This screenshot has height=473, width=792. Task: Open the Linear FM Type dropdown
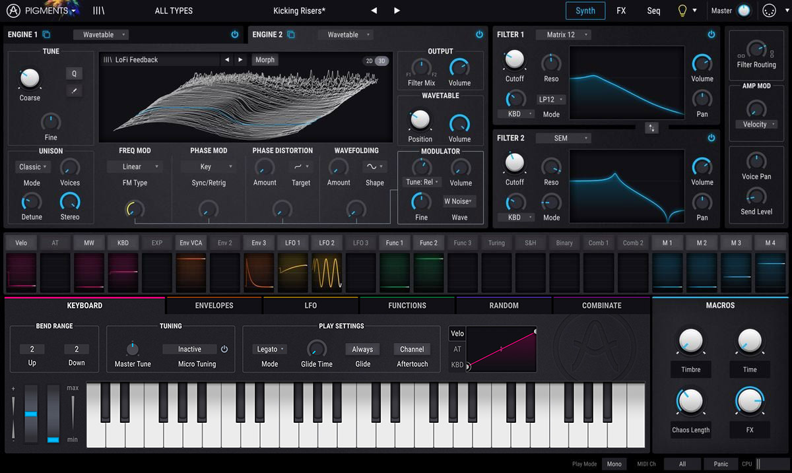(135, 166)
